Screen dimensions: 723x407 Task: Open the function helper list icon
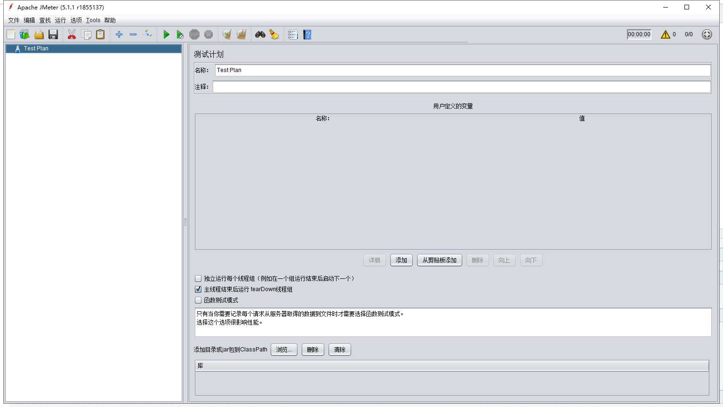293,34
